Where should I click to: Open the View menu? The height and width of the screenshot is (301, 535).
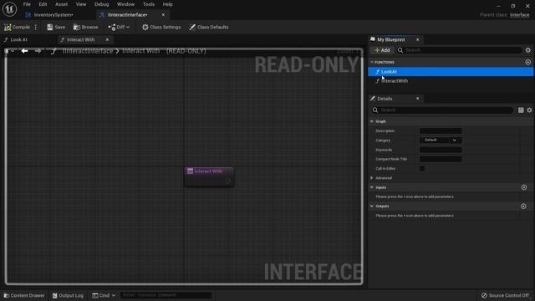81,4
